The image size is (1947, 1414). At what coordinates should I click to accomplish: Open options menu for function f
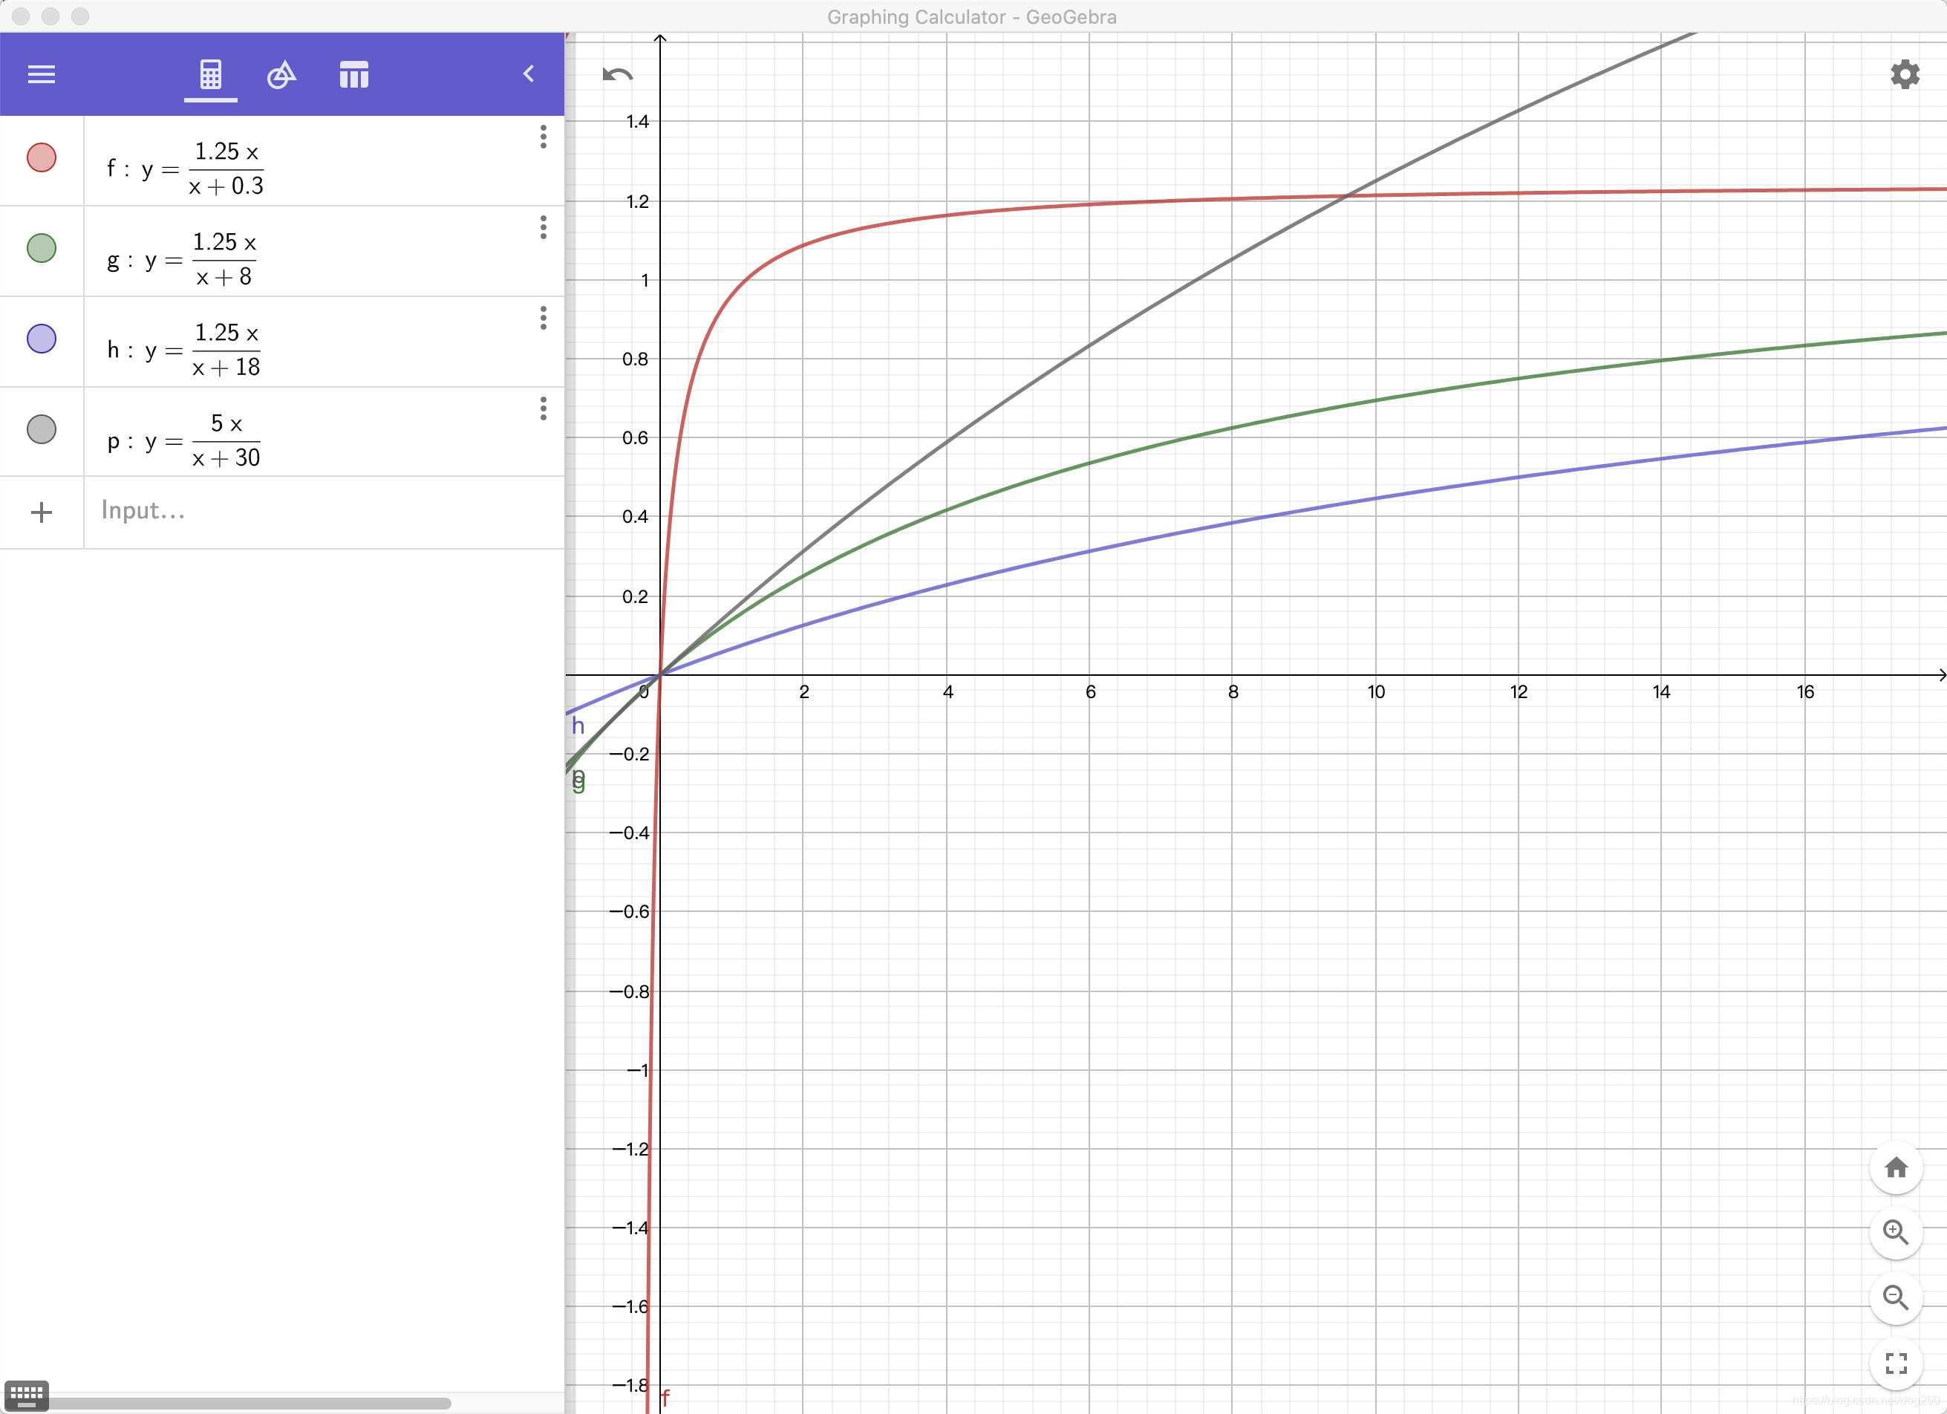pyautogui.click(x=543, y=137)
